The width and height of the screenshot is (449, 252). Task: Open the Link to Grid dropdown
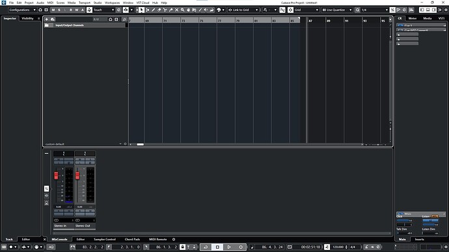tap(243, 10)
